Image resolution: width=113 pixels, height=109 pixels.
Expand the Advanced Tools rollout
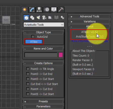(x=90, y=16)
